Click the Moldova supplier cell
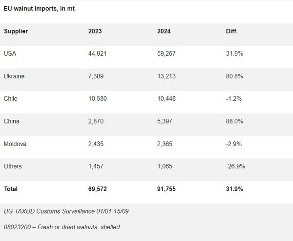The height and width of the screenshot is (241, 293). pyautogui.click(x=15, y=144)
